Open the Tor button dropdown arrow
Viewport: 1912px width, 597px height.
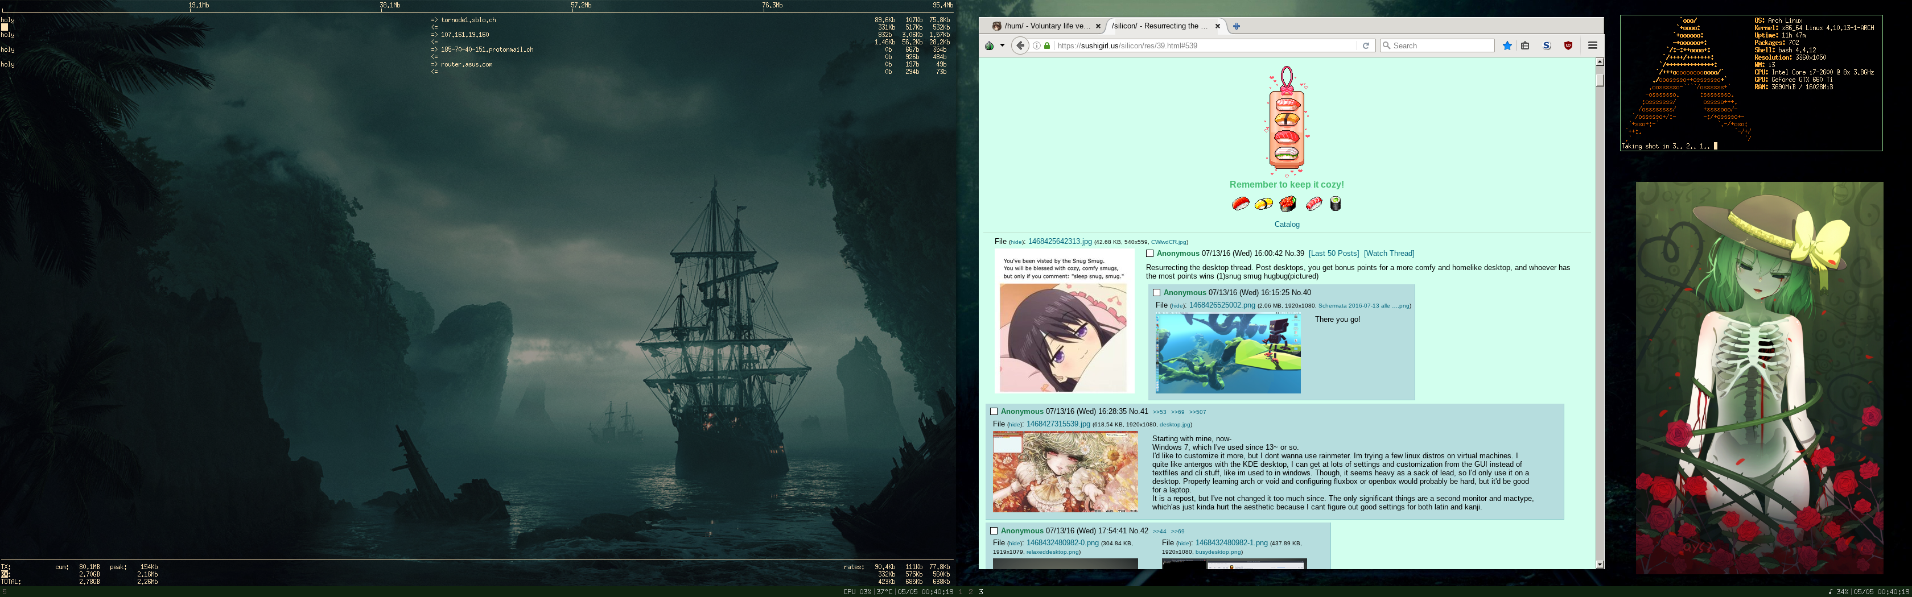click(x=1002, y=46)
